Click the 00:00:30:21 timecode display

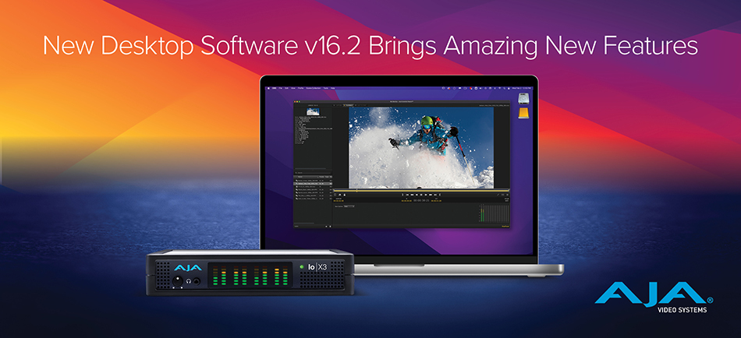click(x=421, y=201)
